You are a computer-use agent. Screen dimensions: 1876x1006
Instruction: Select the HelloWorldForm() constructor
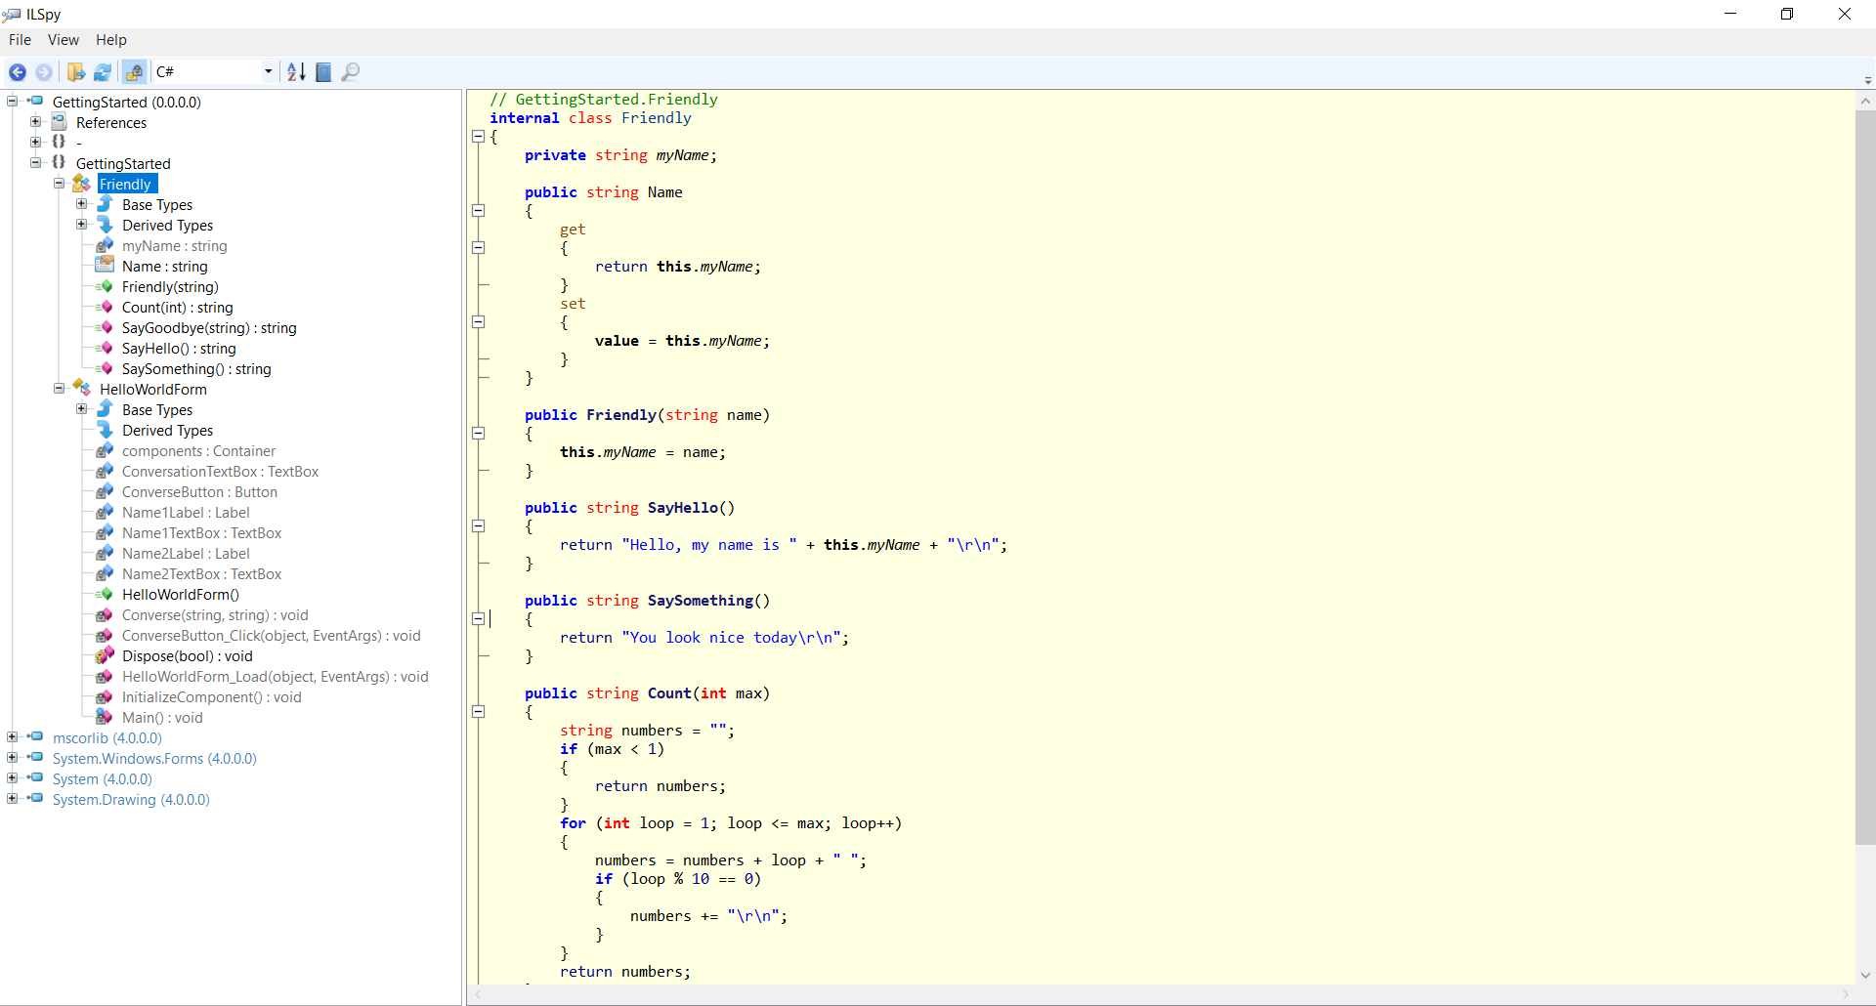click(181, 595)
